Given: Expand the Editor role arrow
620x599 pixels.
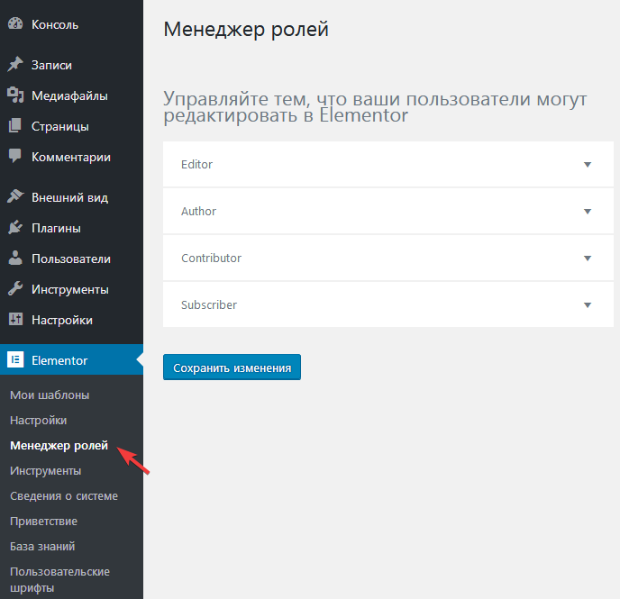Looking at the screenshot, I should pyautogui.click(x=588, y=164).
